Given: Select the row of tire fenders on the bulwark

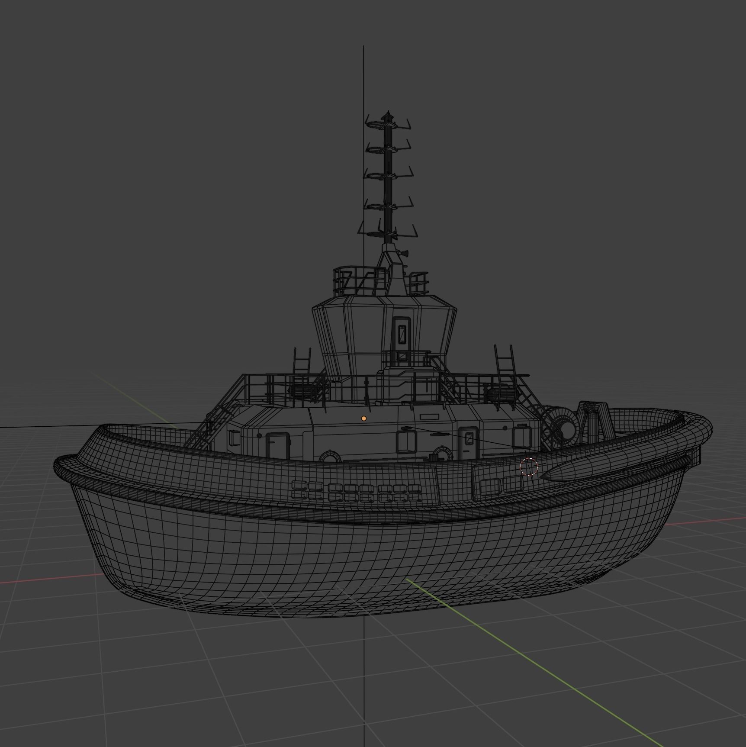Looking at the screenshot, I should coord(357,491).
